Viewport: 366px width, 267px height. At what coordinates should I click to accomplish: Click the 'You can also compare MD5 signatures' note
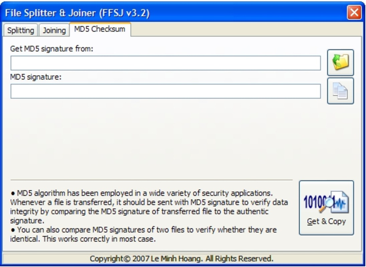click(x=143, y=234)
